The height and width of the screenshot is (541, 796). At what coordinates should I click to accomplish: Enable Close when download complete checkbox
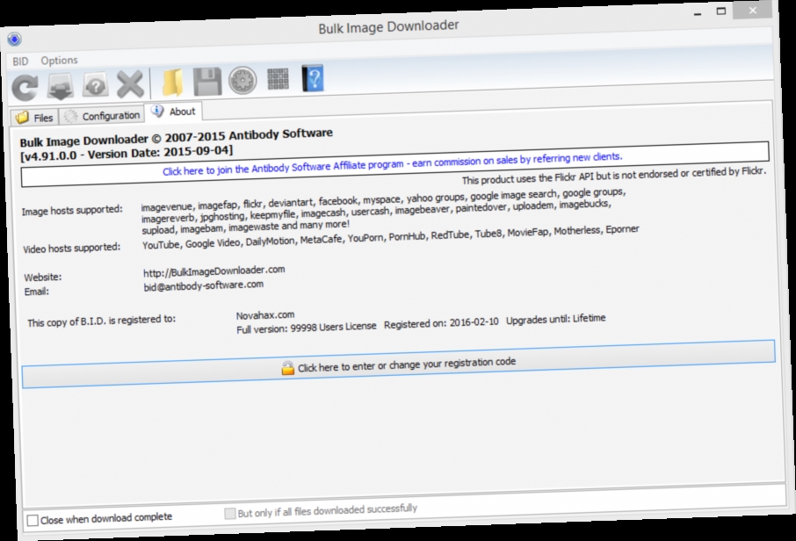tap(33, 520)
